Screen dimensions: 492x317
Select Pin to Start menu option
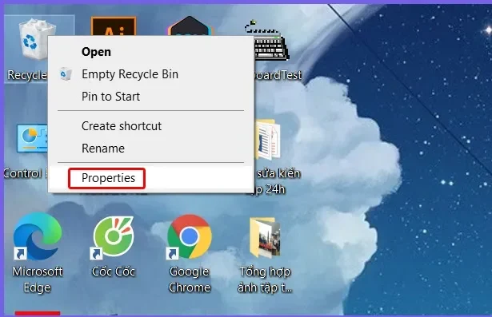[x=110, y=97]
